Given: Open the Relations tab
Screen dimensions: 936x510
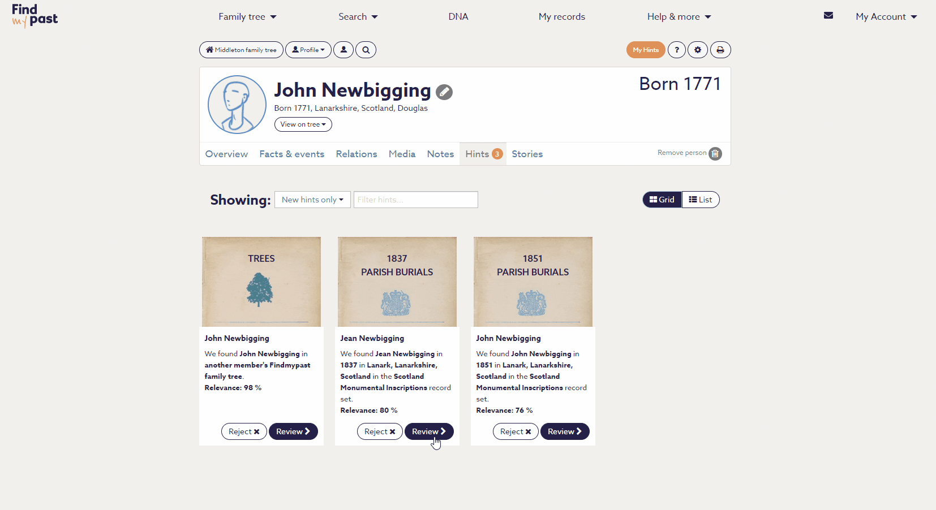Looking at the screenshot, I should click(357, 154).
